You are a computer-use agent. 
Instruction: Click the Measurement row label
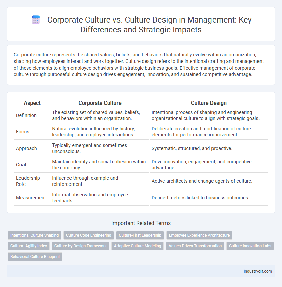[31, 198]
